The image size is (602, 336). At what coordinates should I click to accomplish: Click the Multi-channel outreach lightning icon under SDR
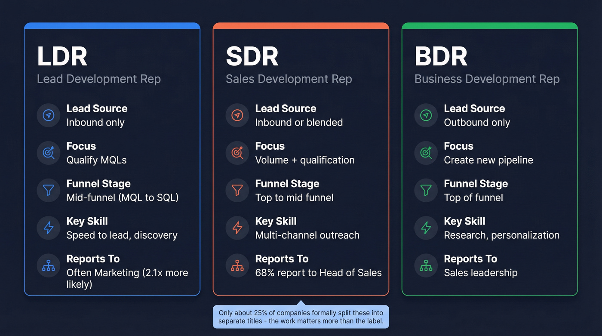(x=237, y=228)
